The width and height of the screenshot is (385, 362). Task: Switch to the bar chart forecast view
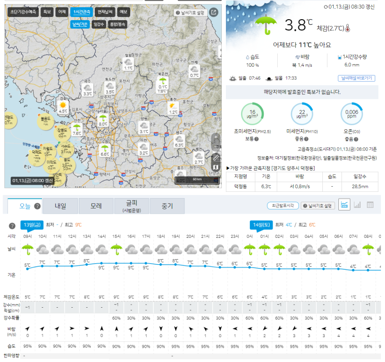357,205
